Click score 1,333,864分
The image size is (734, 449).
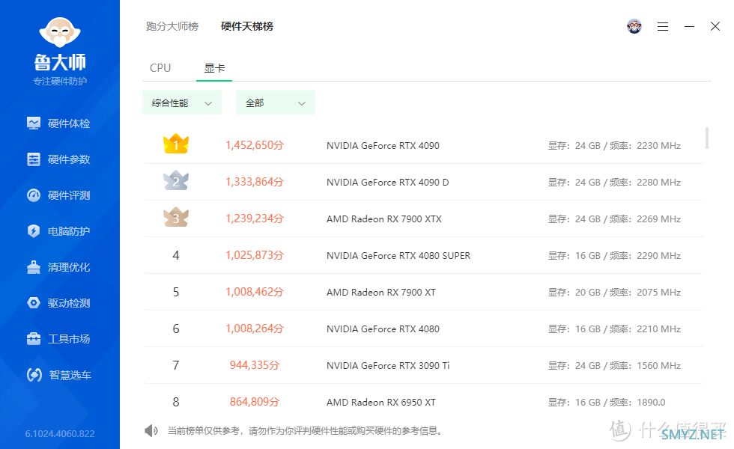click(255, 181)
